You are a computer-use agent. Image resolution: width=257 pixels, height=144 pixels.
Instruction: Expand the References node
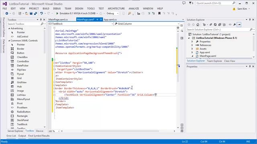tap(192, 45)
